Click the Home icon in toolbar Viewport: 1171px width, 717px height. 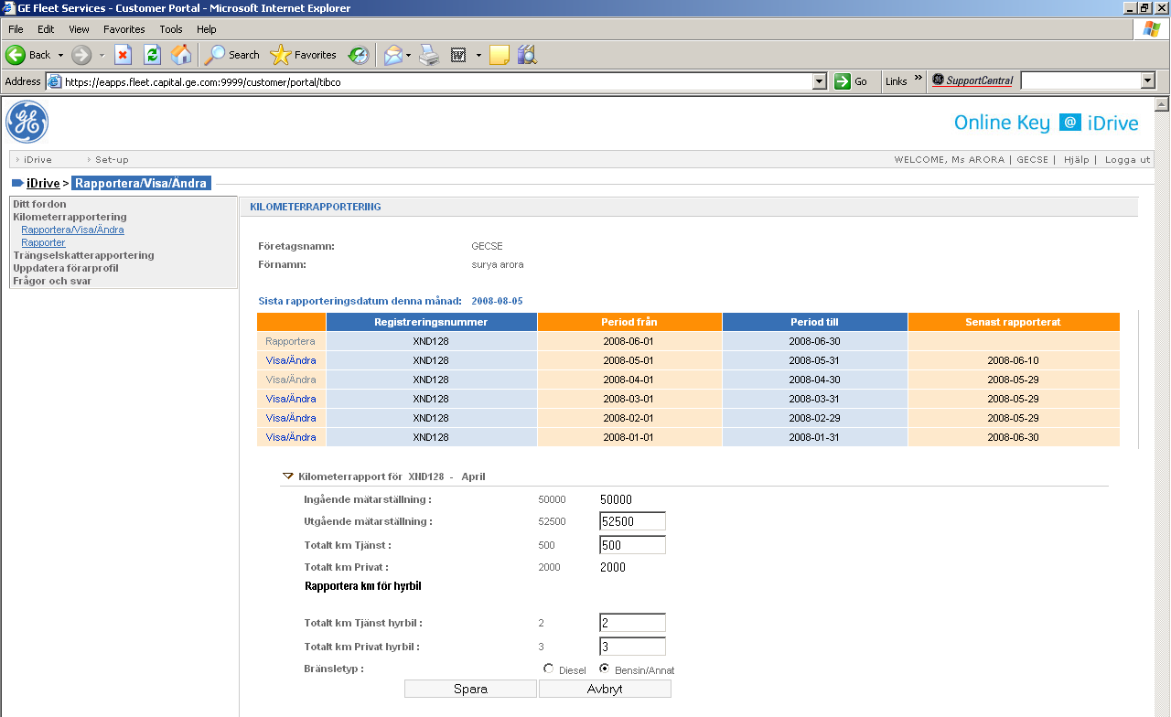[182, 55]
